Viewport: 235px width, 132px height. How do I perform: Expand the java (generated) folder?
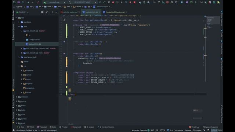(x=19, y=57)
